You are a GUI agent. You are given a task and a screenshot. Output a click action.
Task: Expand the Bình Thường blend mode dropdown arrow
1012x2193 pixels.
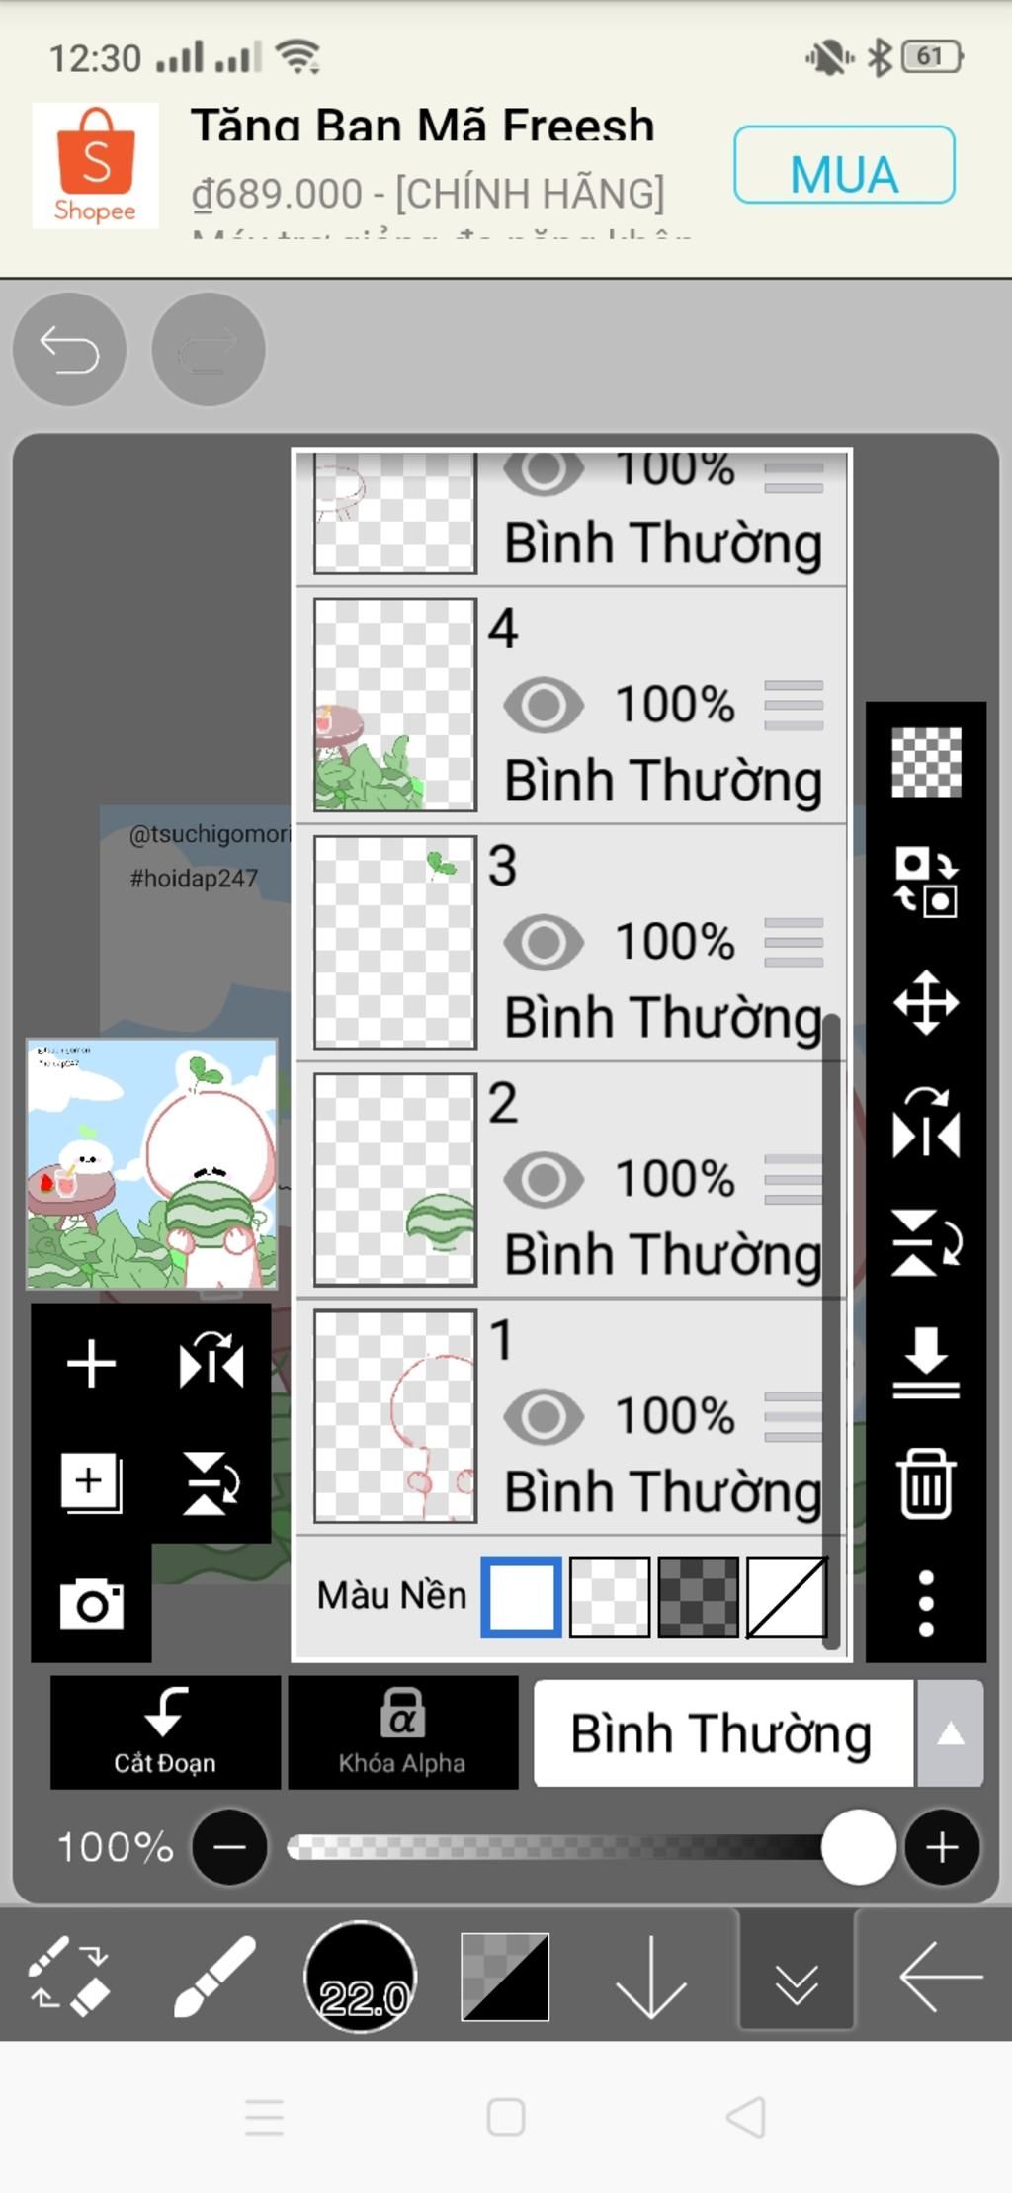(950, 1733)
